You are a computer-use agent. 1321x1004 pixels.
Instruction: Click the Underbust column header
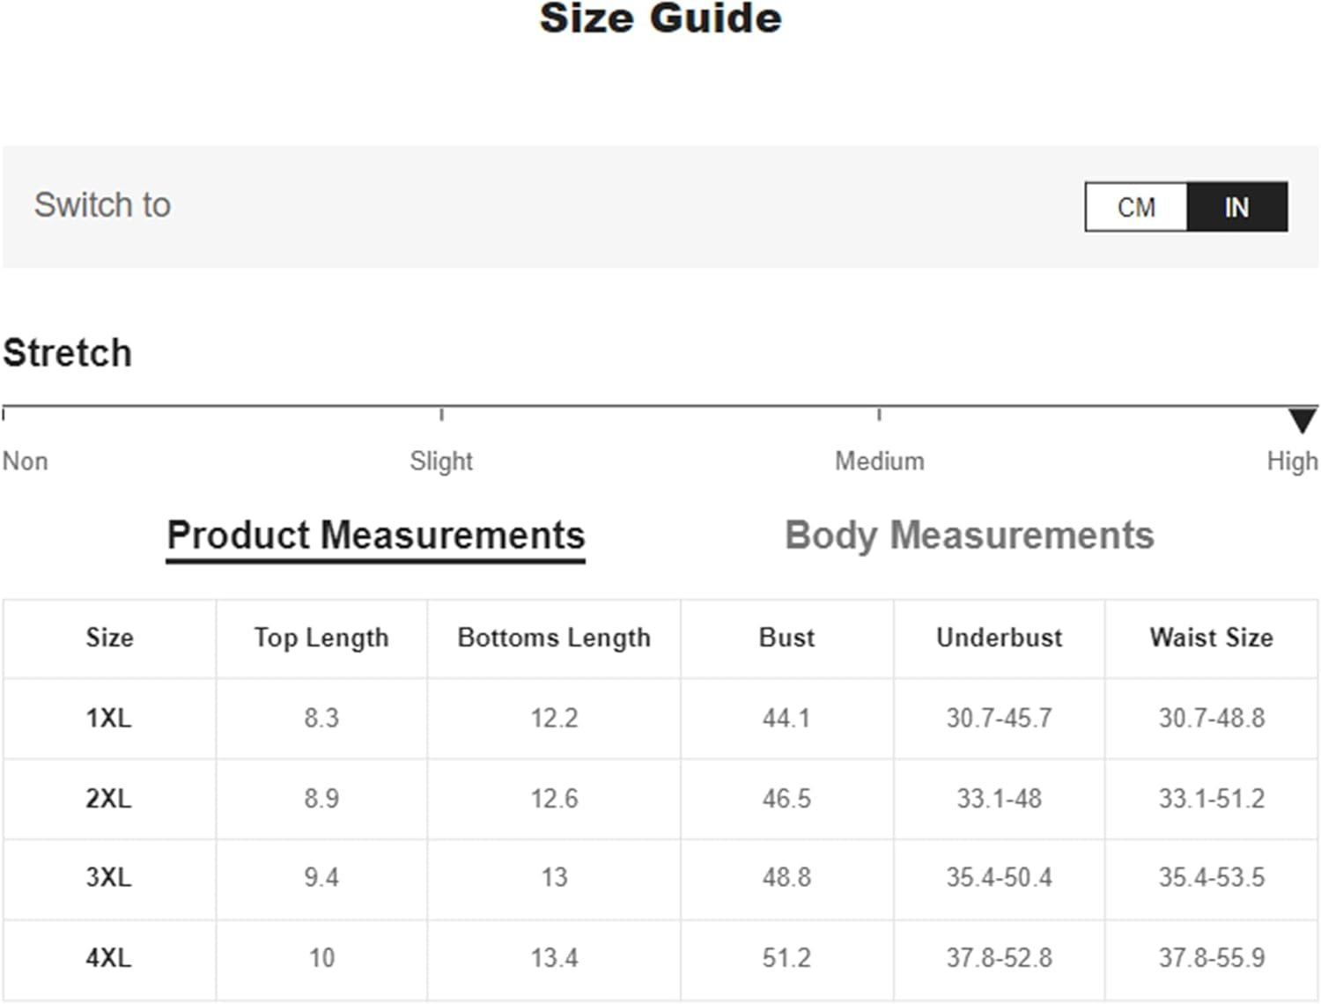pos(1000,638)
